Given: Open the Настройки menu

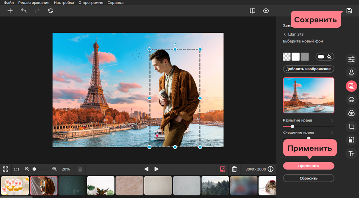Looking at the screenshot, I should (x=64, y=2).
